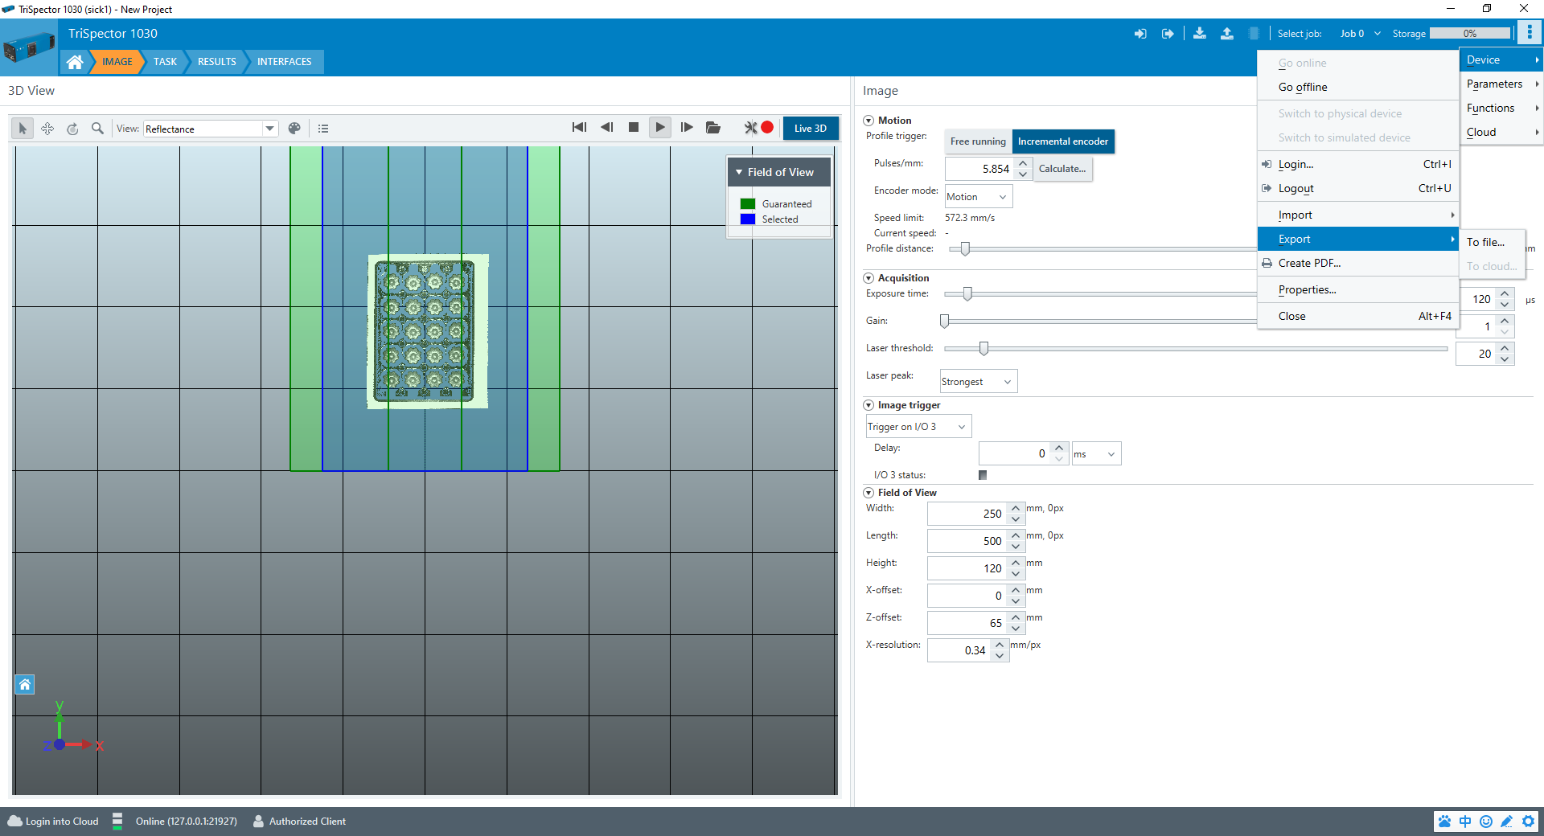Click the Calculate... button

coord(1062,169)
